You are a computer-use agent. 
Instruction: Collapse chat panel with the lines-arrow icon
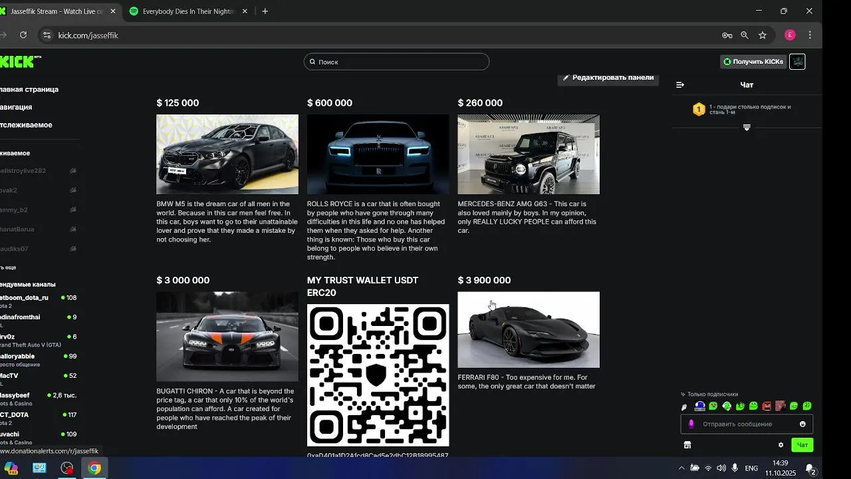click(680, 84)
